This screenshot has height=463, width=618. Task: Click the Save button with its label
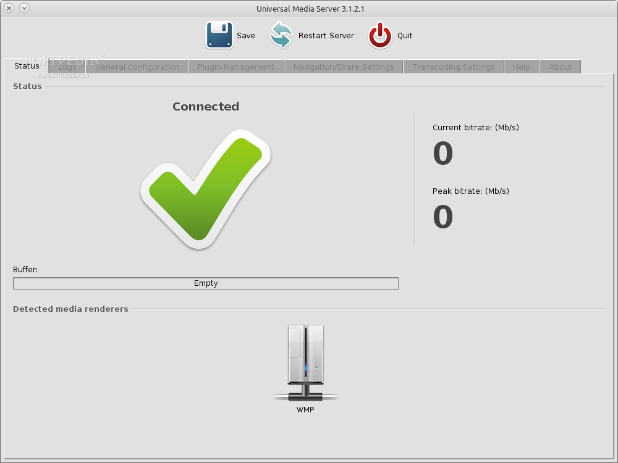coord(232,35)
